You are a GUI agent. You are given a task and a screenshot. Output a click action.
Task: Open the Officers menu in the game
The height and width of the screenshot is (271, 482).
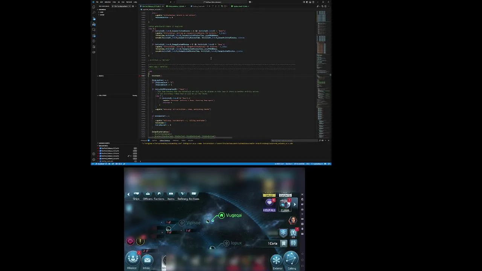click(x=148, y=196)
